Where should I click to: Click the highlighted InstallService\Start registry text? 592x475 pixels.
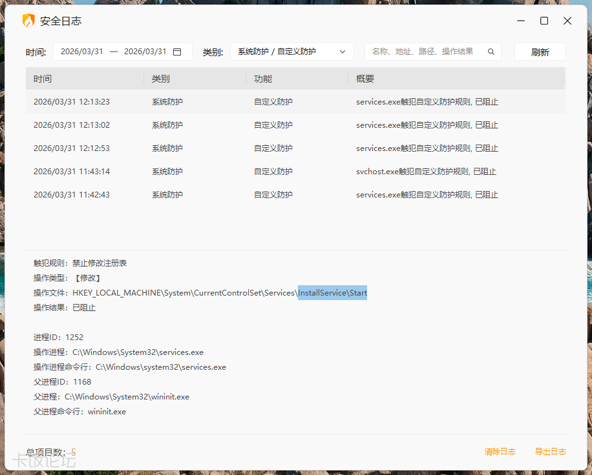click(x=333, y=293)
